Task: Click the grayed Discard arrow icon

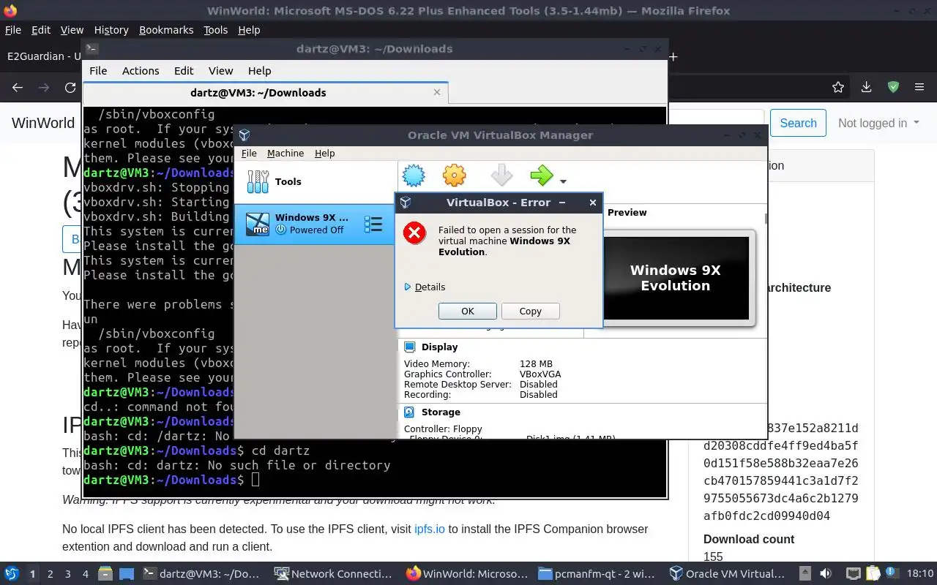Action: pyautogui.click(x=501, y=175)
